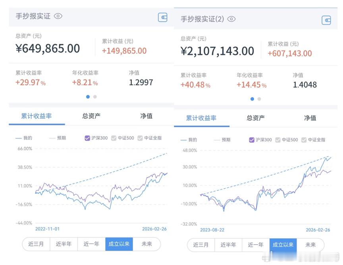
Task: Choose 近一年 range in right panel
Action: pyautogui.click(x=256, y=245)
